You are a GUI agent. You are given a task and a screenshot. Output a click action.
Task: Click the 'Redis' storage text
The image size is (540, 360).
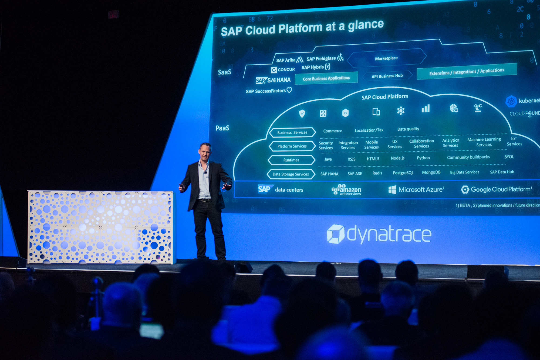click(x=377, y=173)
